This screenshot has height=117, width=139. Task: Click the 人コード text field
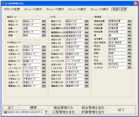31,57
